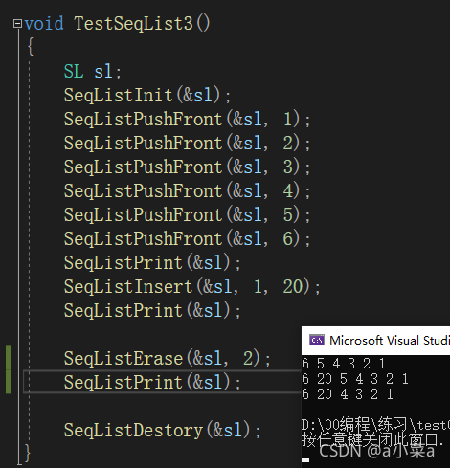The height and width of the screenshot is (468, 450).
Task: Click the SeqListInsert(&sl, 1, 20) line
Action: click(x=192, y=286)
